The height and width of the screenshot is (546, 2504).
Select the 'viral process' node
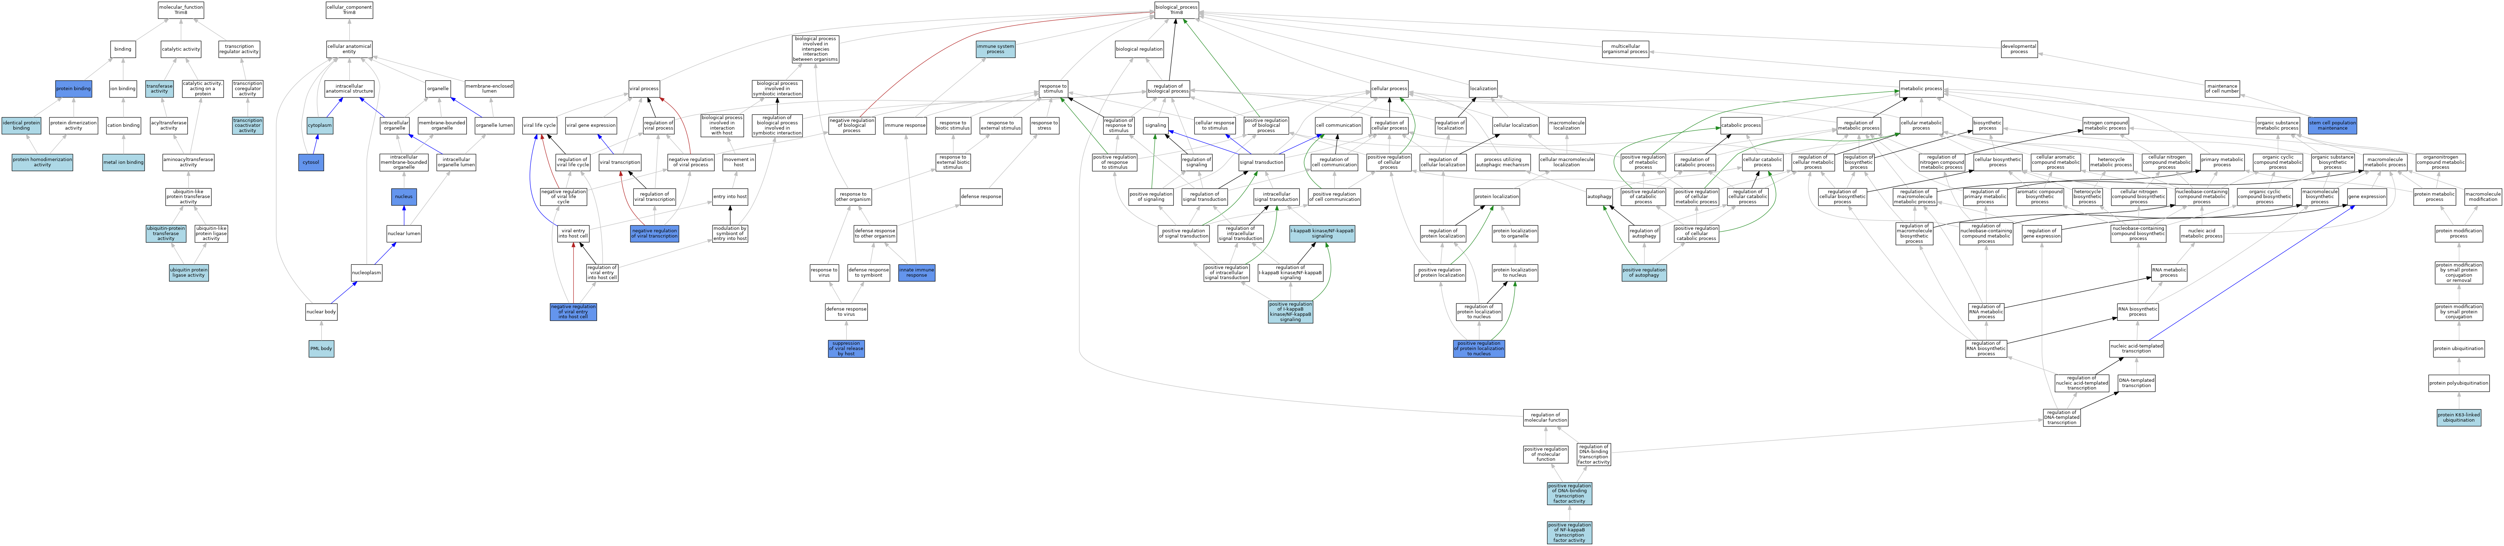pos(644,88)
